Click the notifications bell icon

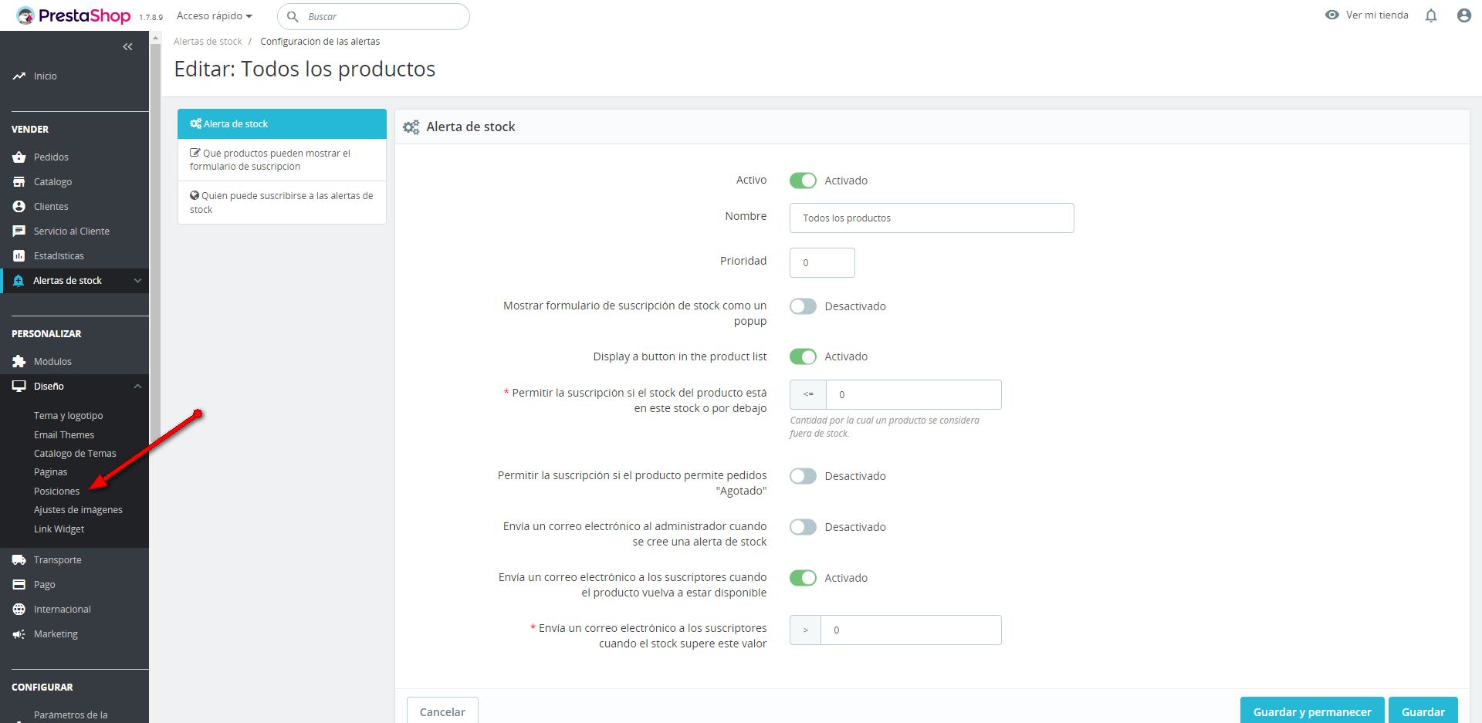point(1431,15)
